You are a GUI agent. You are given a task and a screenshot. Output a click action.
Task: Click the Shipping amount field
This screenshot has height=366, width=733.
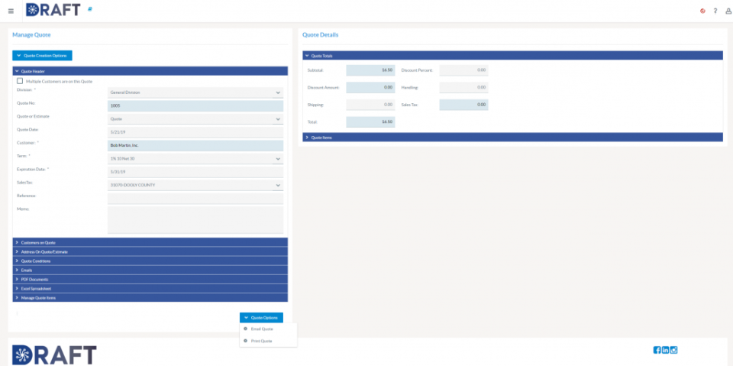coord(370,105)
